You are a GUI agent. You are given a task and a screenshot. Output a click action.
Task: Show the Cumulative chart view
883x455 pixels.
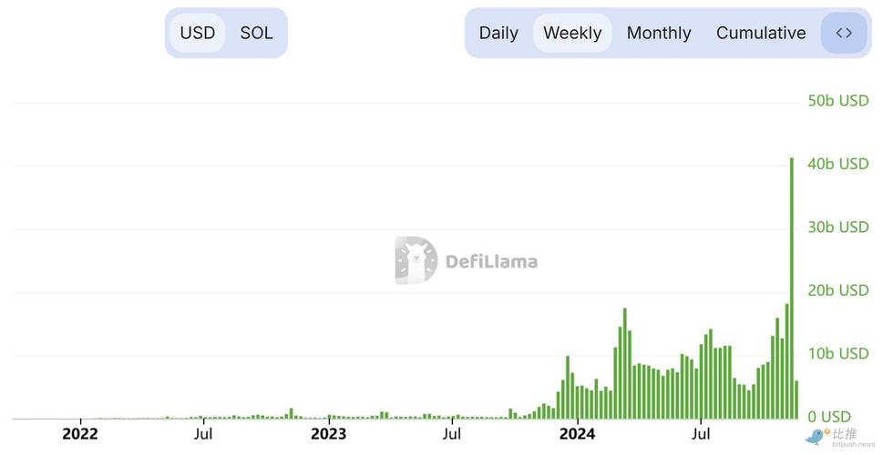click(x=761, y=33)
